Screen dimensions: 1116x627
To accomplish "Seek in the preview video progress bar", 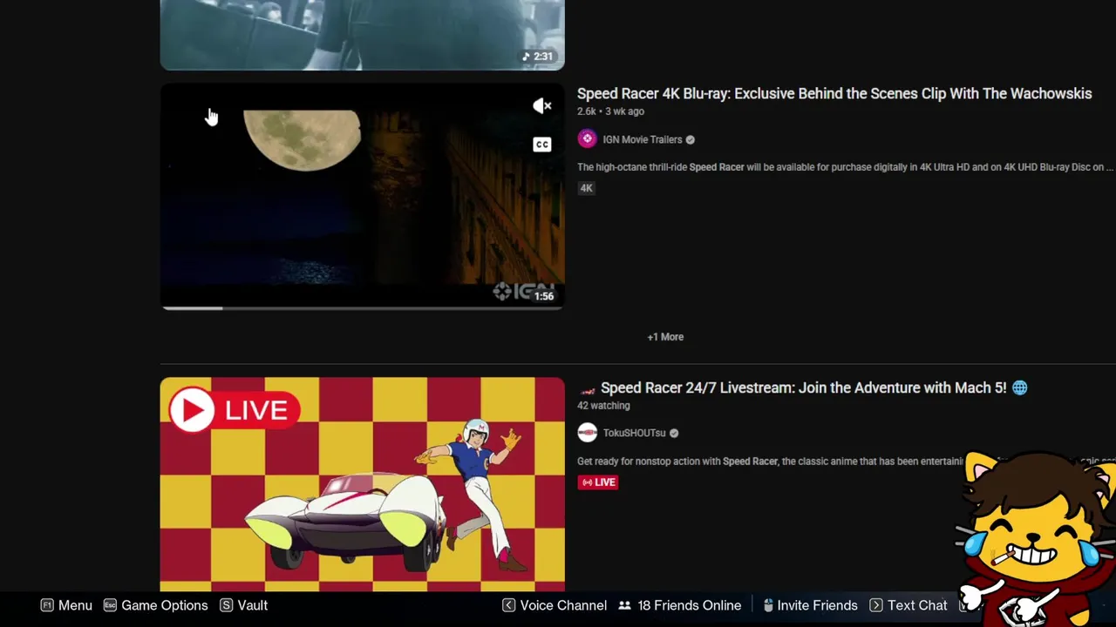I will pos(363,307).
